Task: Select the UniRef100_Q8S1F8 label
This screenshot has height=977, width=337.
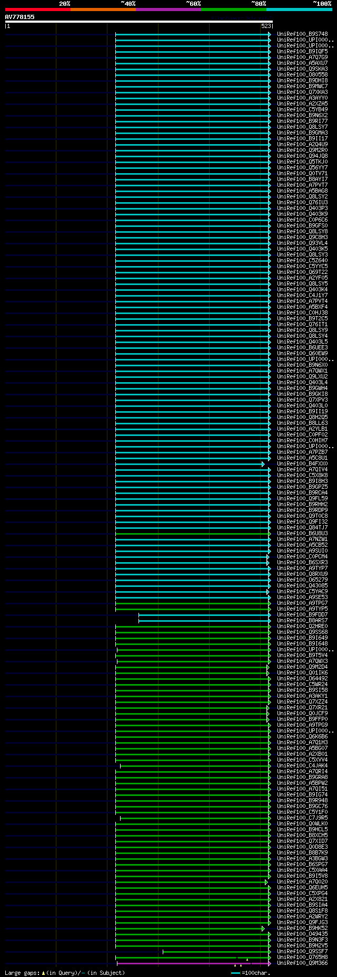Action: click(302, 911)
